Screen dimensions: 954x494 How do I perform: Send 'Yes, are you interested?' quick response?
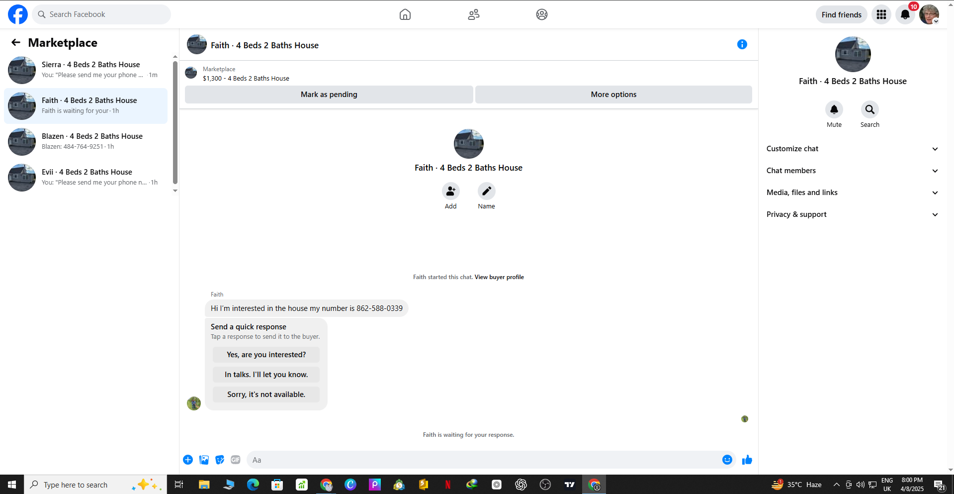tap(266, 355)
